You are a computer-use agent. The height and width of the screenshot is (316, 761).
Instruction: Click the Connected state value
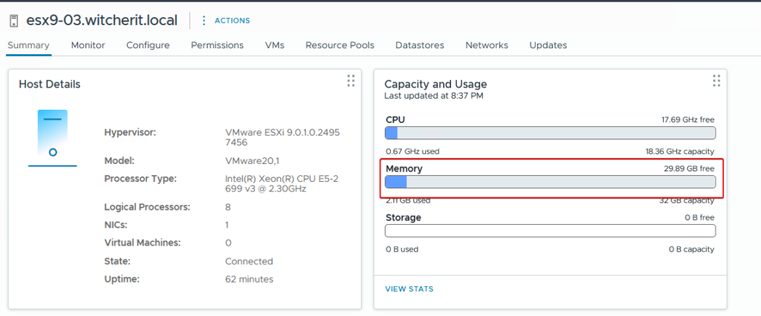point(249,261)
